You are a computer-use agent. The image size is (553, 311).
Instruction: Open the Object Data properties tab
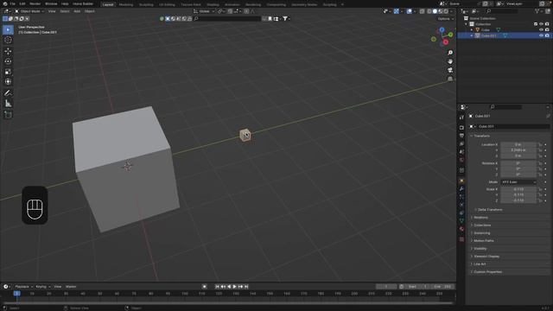pos(461,221)
